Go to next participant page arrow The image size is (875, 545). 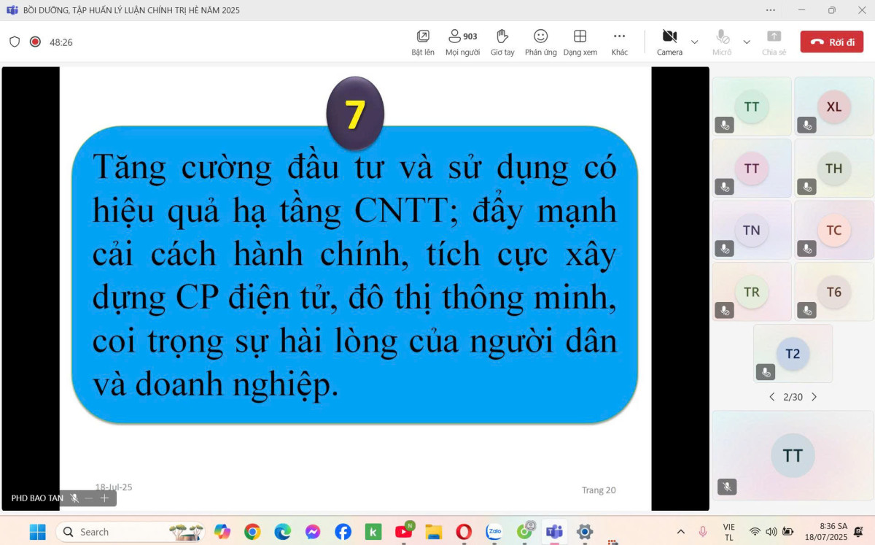(814, 397)
